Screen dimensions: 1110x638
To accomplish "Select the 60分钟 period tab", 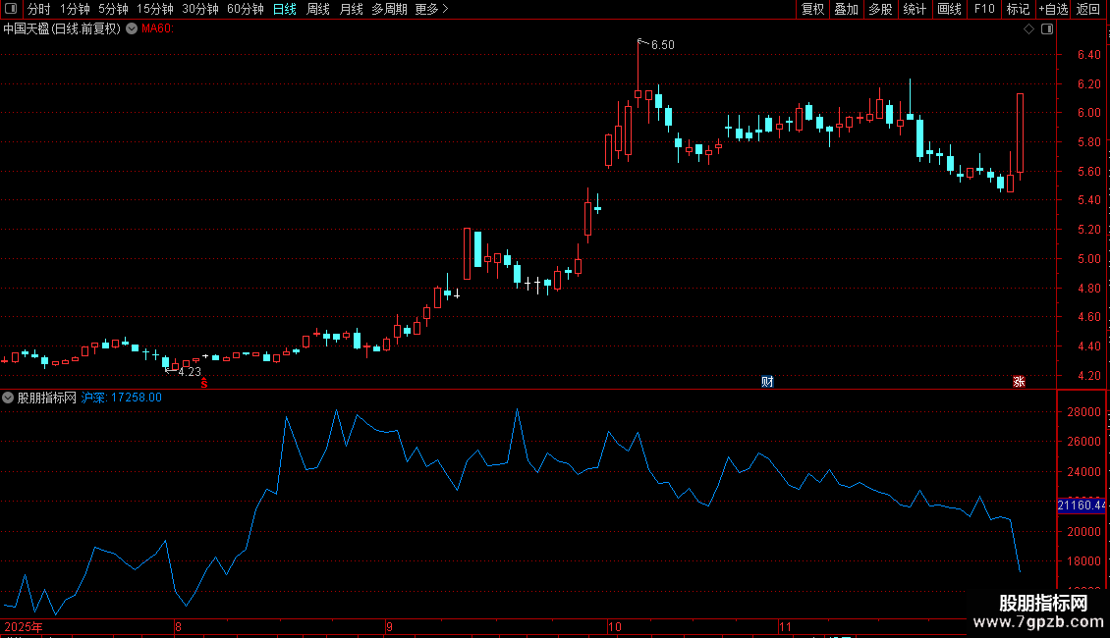I will pos(245,9).
